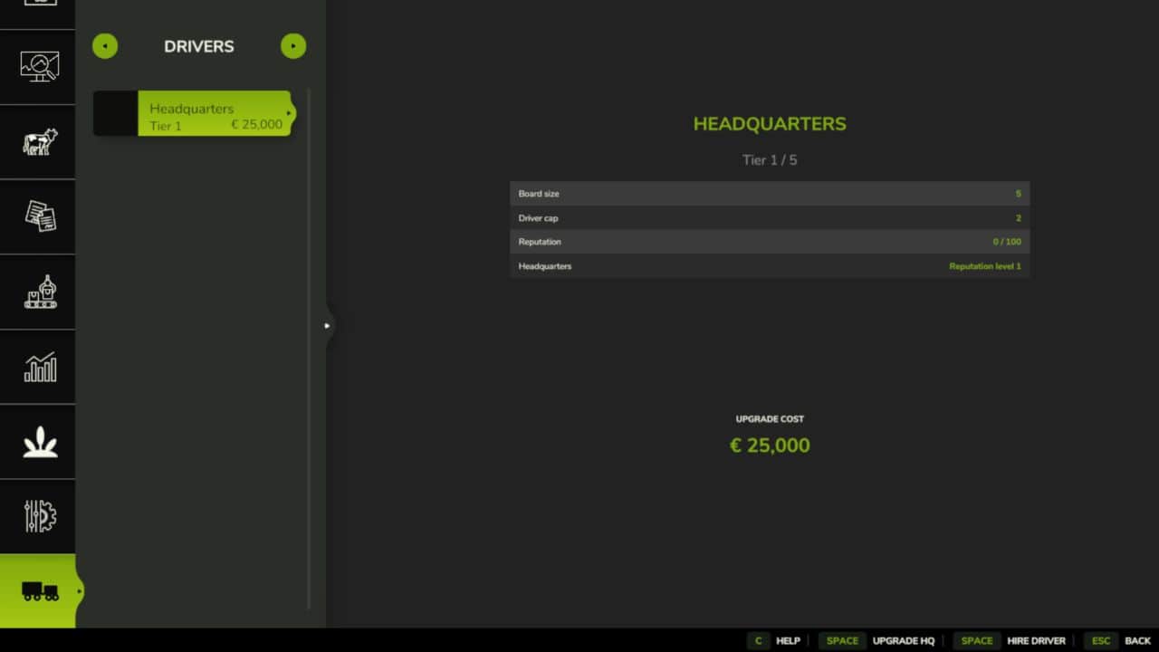The height and width of the screenshot is (652, 1159).
Task: Click the Reputation level 1 value
Action: click(985, 266)
